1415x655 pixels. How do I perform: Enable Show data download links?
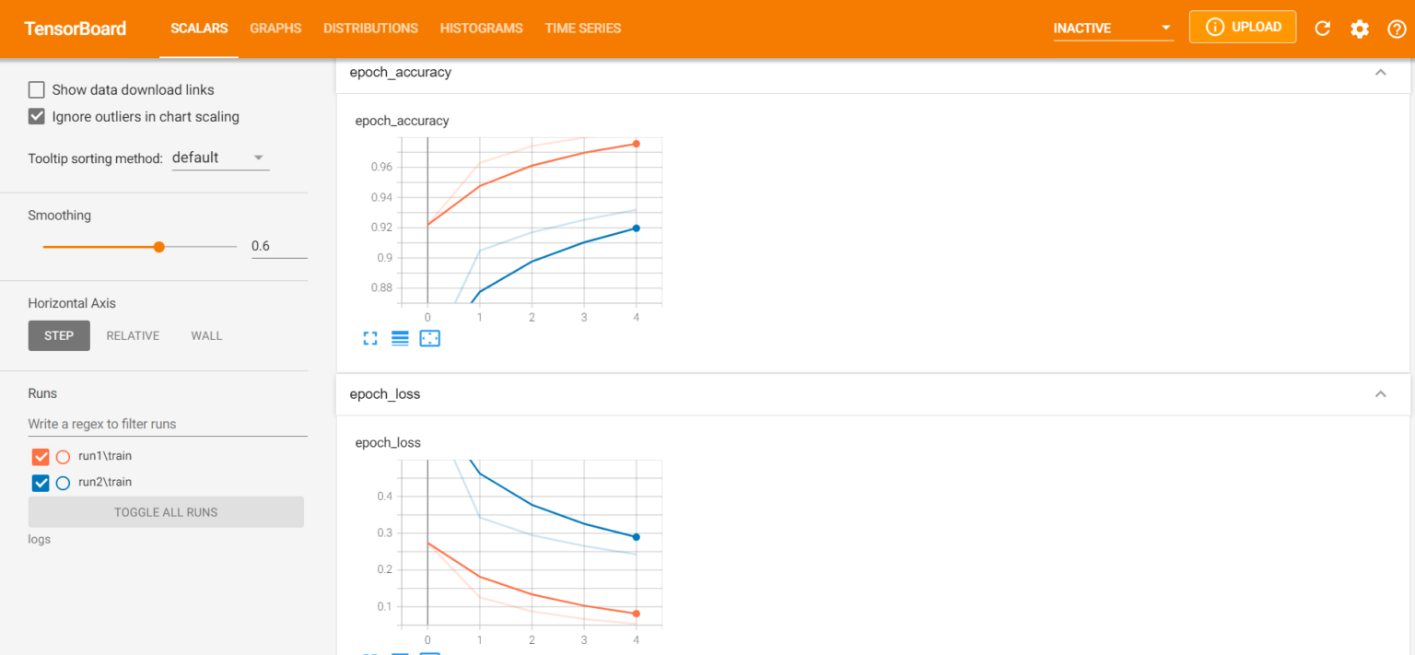pos(36,89)
